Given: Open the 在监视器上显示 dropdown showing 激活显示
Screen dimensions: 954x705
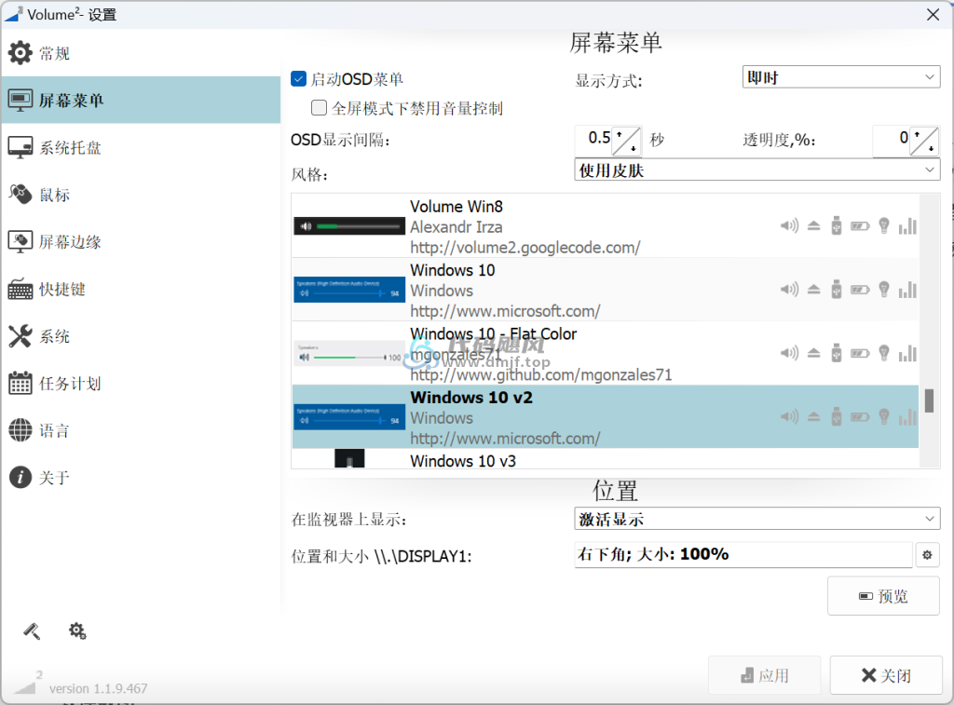Looking at the screenshot, I should [x=756, y=519].
